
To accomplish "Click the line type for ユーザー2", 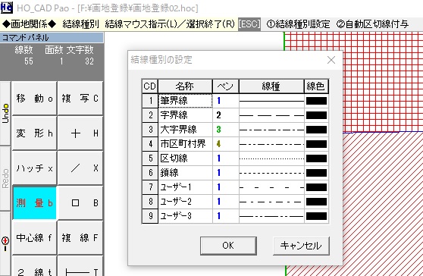I will click(271, 202).
